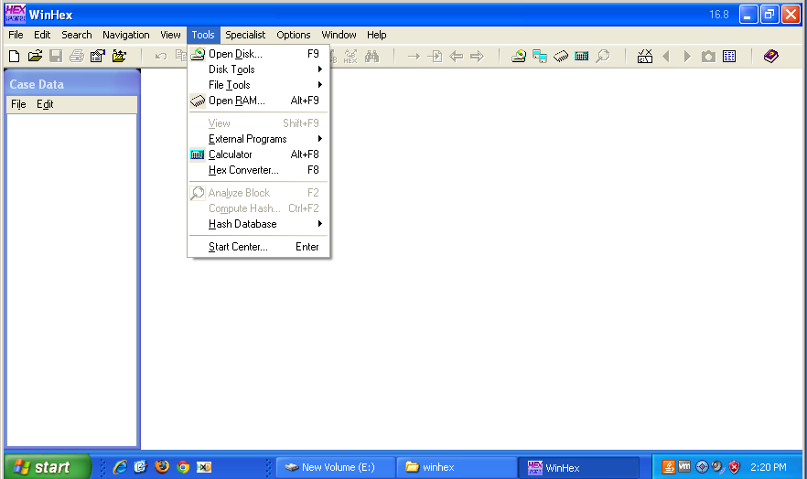Click the Forward right arrow icon
Screen dimensions: 807x479
[x=477, y=56]
